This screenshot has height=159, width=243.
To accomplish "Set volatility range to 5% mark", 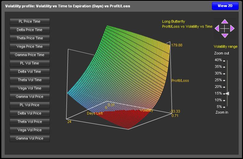I will point(227,107).
